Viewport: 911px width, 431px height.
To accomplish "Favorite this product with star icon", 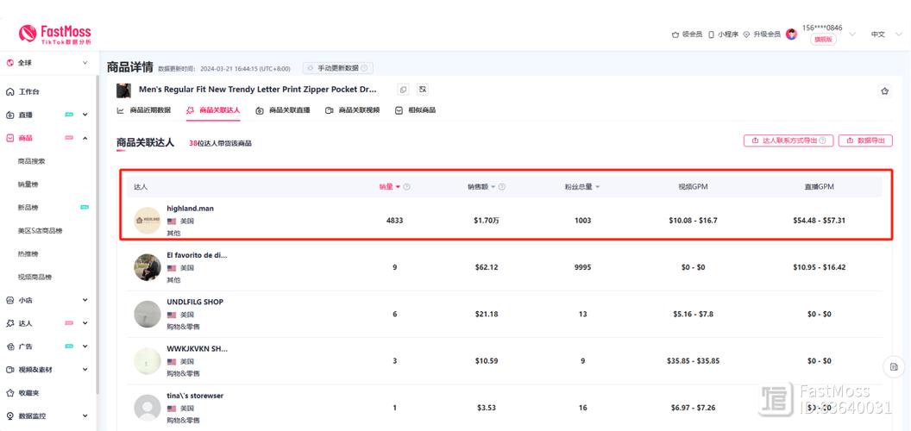I will click(885, 91).
